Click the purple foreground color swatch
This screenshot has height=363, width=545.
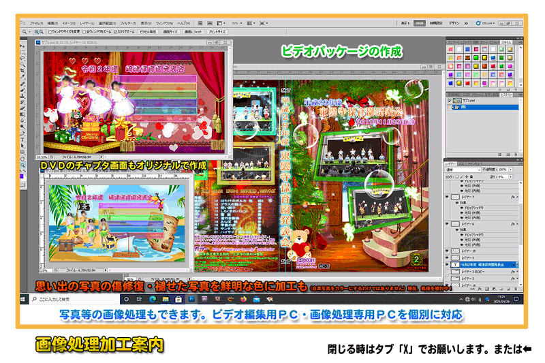pos(22,176)
